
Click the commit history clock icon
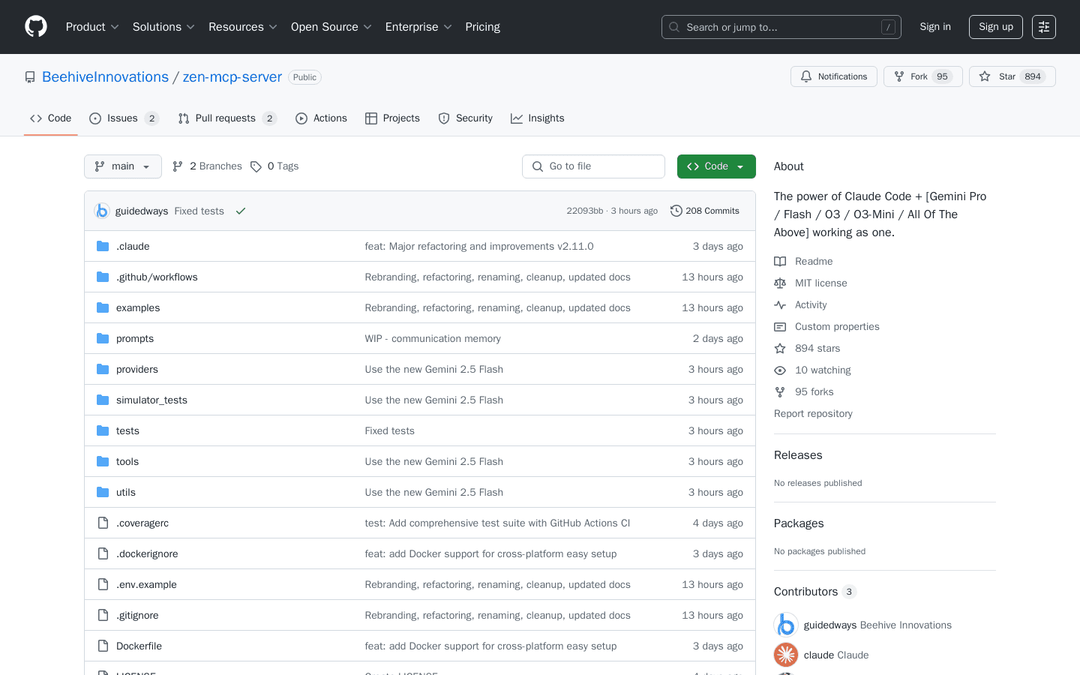(x=676, y=211)
